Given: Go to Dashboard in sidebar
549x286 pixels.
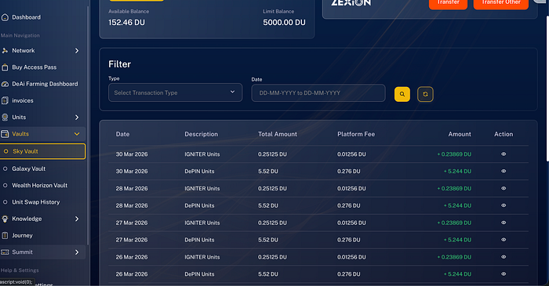Looking at the screenshot, I should [x=26, y=17].
